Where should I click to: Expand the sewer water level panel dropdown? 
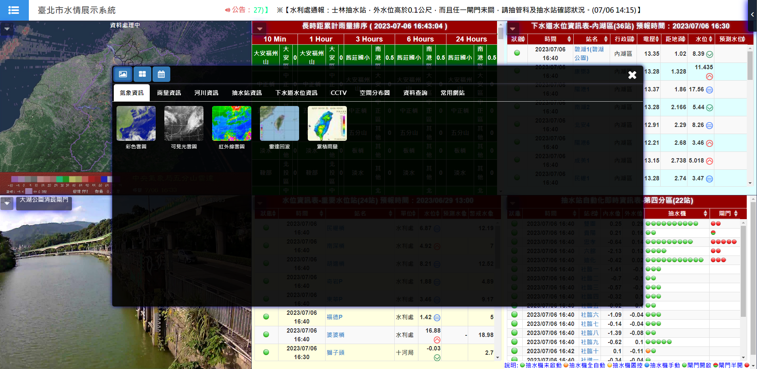pyautogui.click(x=512, y=29)
